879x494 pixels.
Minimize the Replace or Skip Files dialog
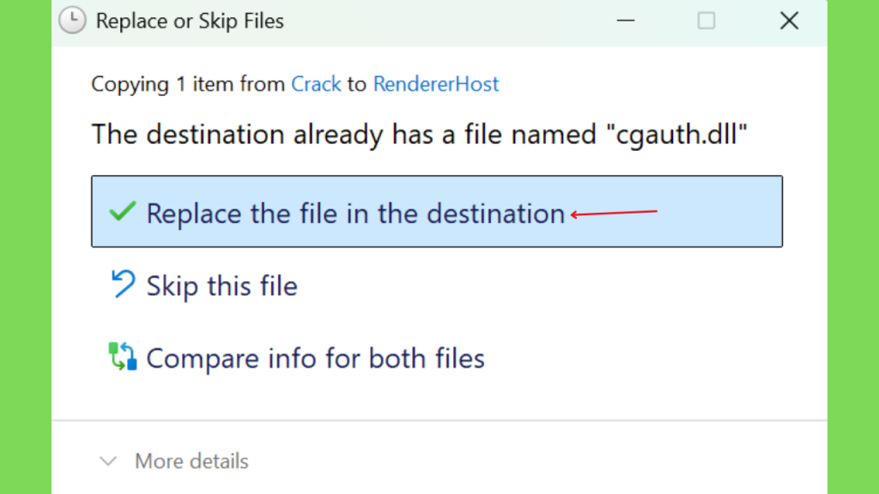pyautogui.click(x=626, y=21)
